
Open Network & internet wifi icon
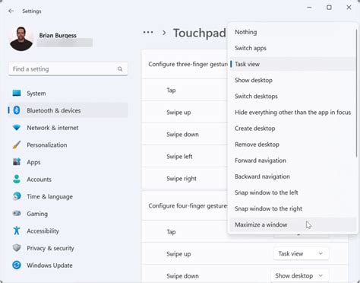pyautogui.click(x=17, y=128)
